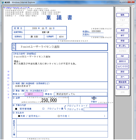The height and width of the screenshot is (140, 136).
Task: Click the greyed-out 承認取消 button
Action: [x=123, y=51]
